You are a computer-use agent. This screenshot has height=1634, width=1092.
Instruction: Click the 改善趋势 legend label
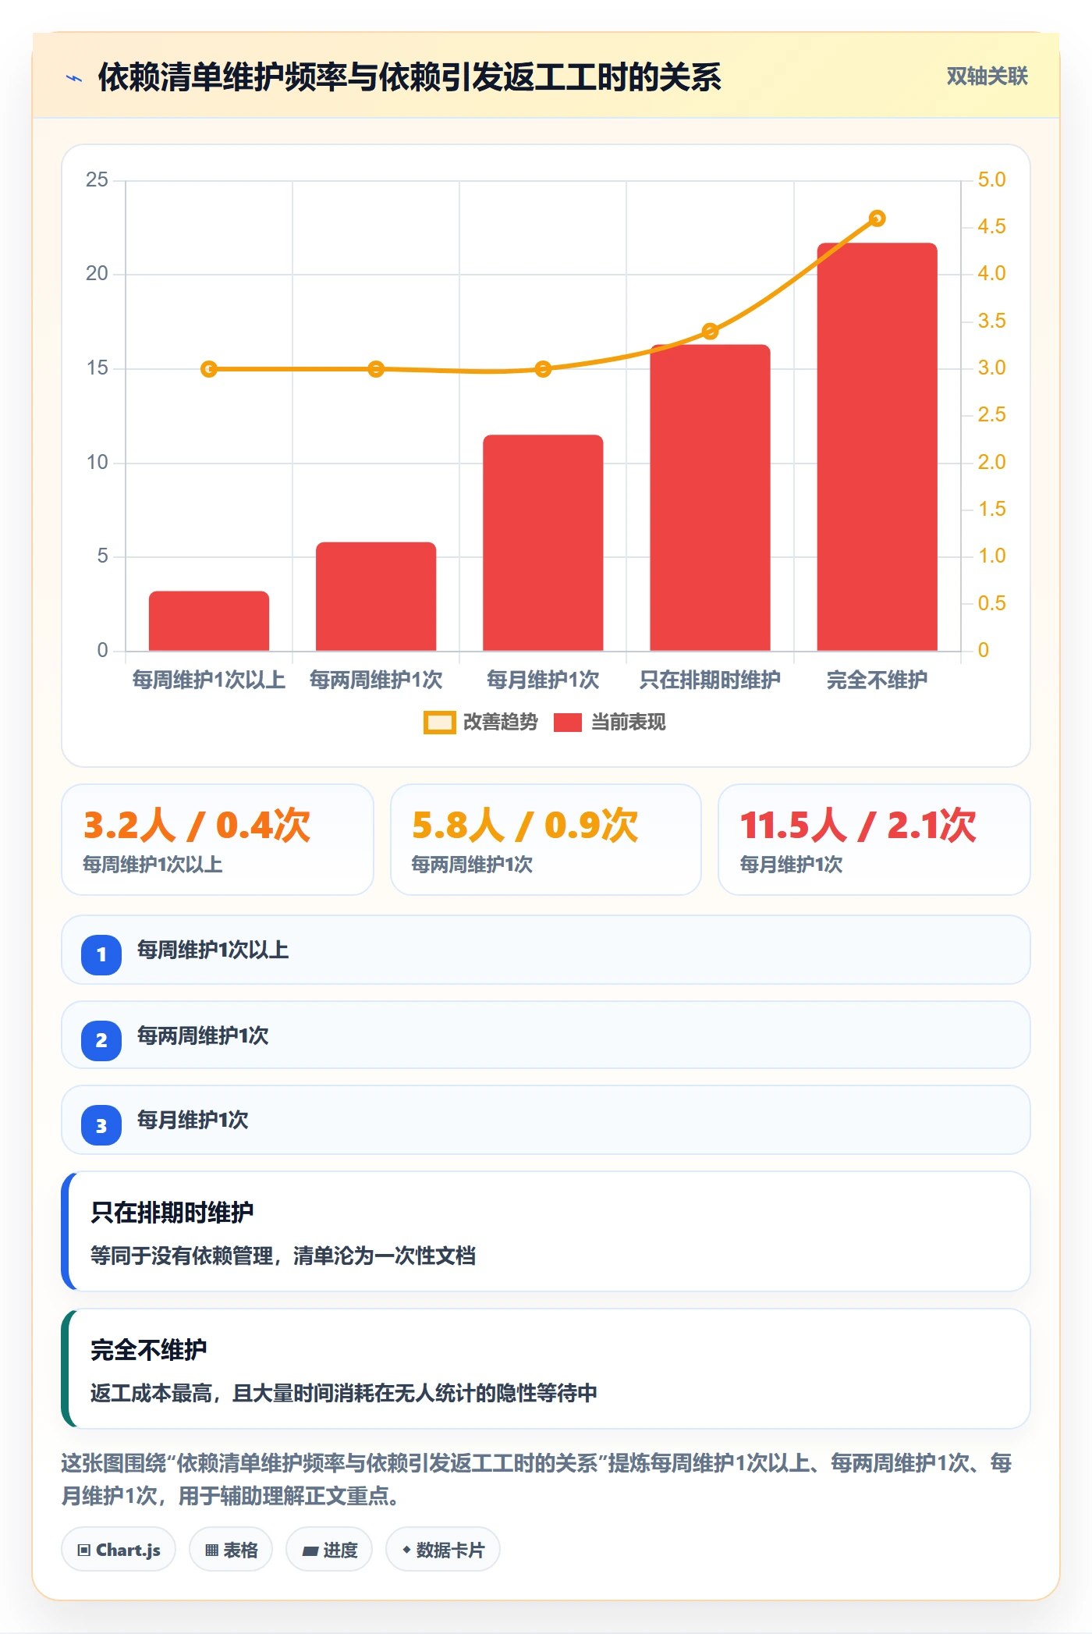click(500, 723)
